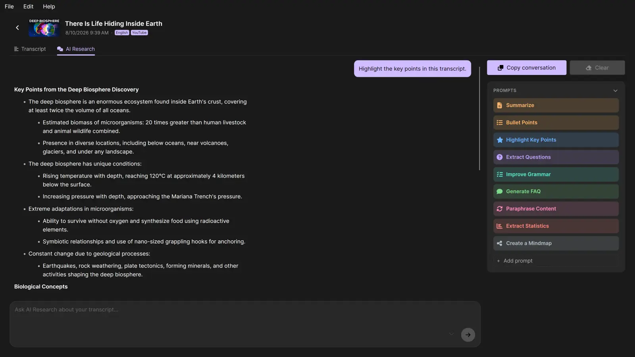Run the Extract Statistics prompt

click(556, 226)
